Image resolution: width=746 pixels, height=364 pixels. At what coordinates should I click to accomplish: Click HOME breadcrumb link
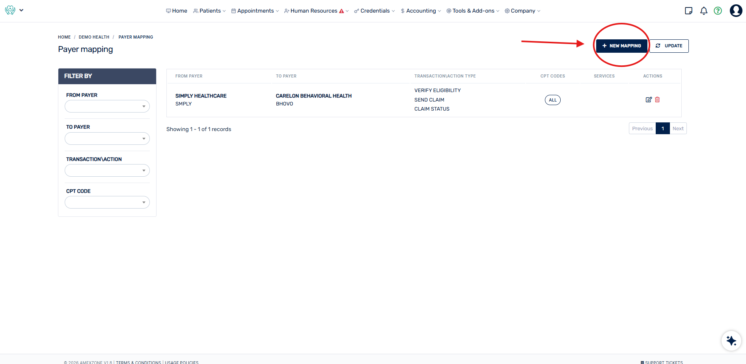click(x=64, y=37)
